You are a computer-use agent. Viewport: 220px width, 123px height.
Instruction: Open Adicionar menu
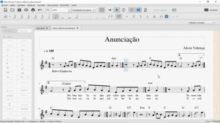(x=31, y=5)
